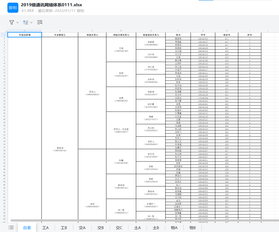
Task: Click the sort order icon
Action: click(x=26, y=22)
